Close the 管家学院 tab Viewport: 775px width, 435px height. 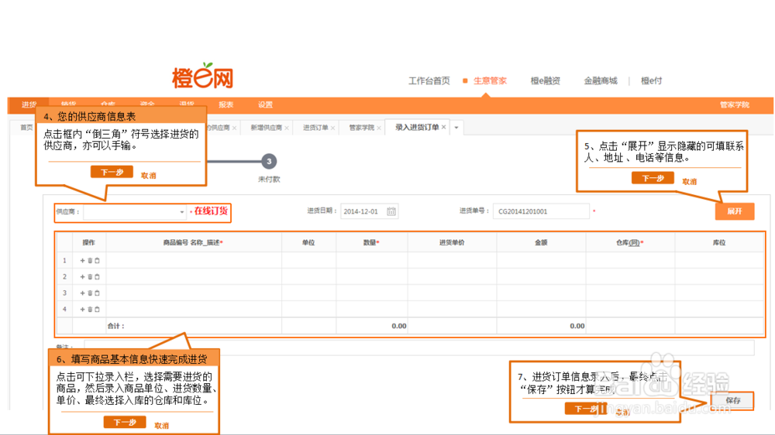379,128
